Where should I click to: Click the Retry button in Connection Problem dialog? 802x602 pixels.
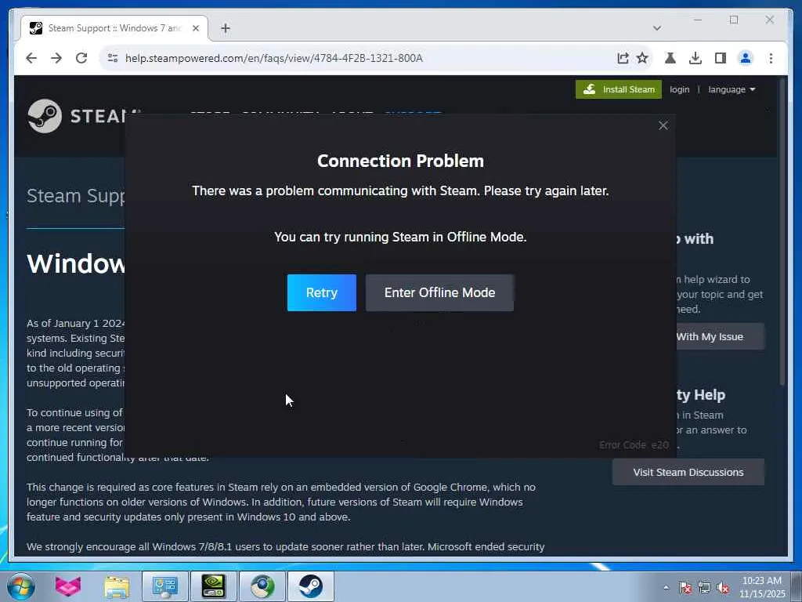pyautogui.click(x=321, y=292)
